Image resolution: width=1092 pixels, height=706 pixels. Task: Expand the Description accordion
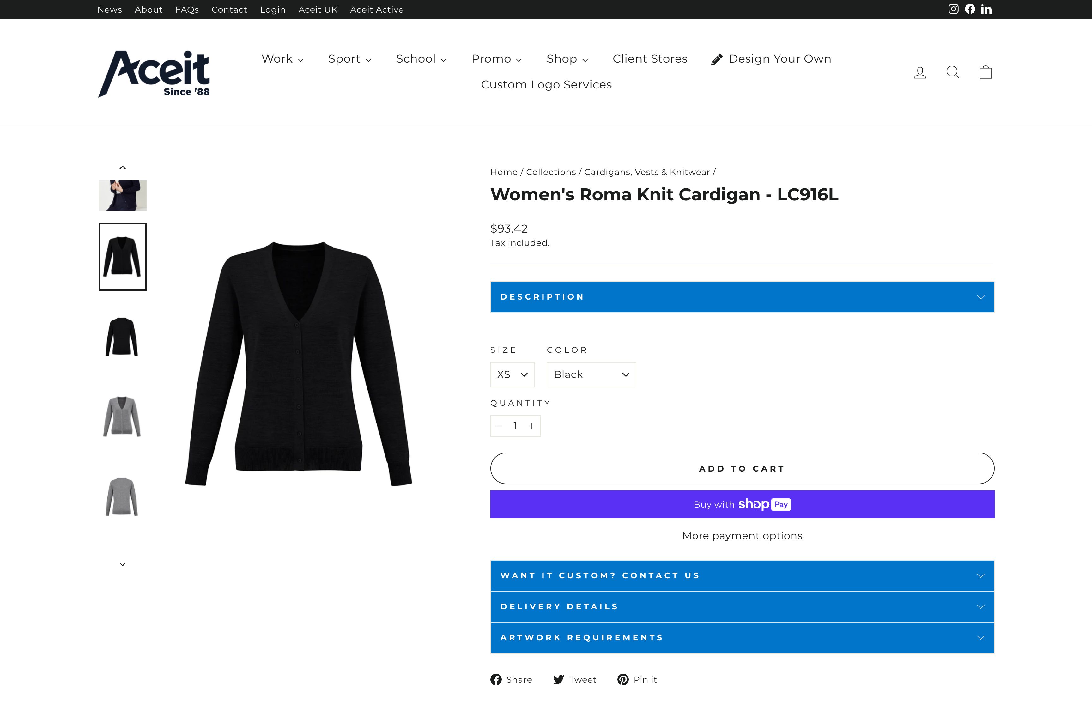click(742, 297)
